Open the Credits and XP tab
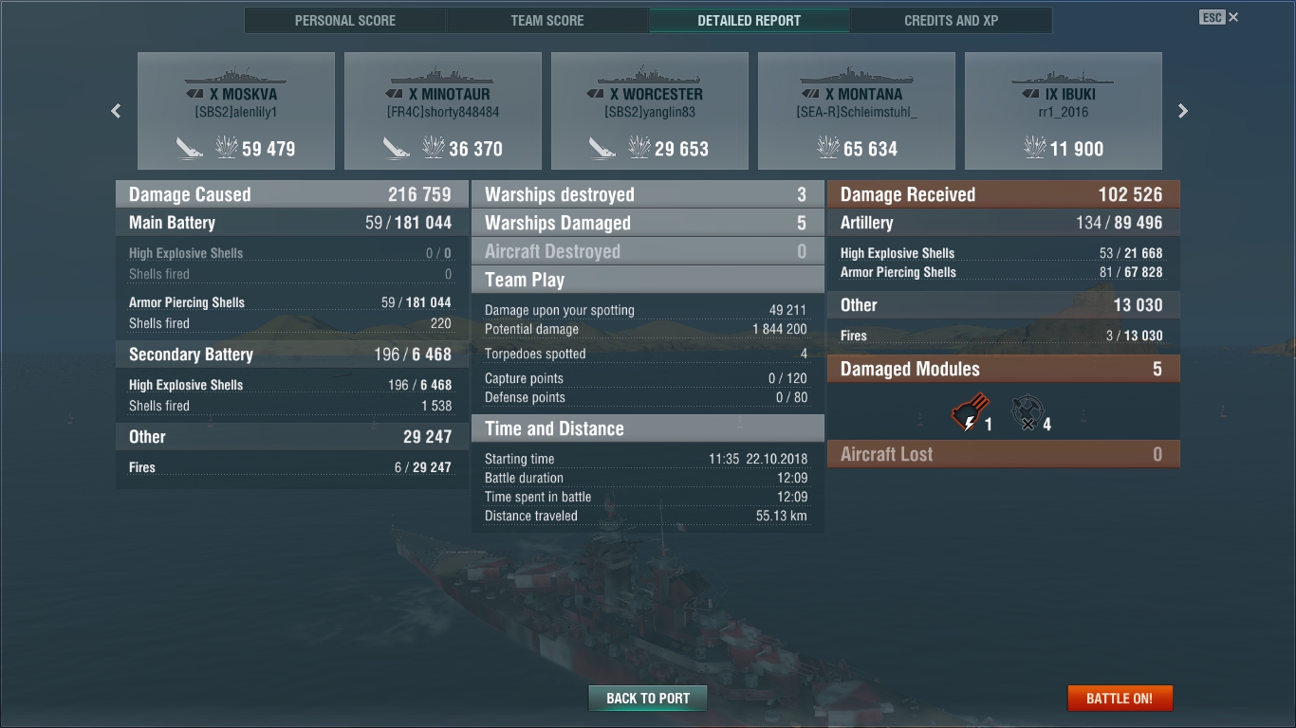Image resolution: width=1296 pixels, height=728 pixels. point(952,21)
